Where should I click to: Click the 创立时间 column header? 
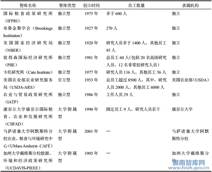click(x=91, y=6)
